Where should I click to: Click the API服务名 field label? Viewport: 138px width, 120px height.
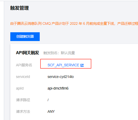[24, 65]
